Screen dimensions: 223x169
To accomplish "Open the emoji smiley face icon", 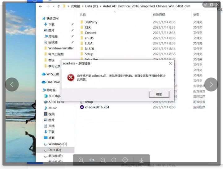I will 125,160.
